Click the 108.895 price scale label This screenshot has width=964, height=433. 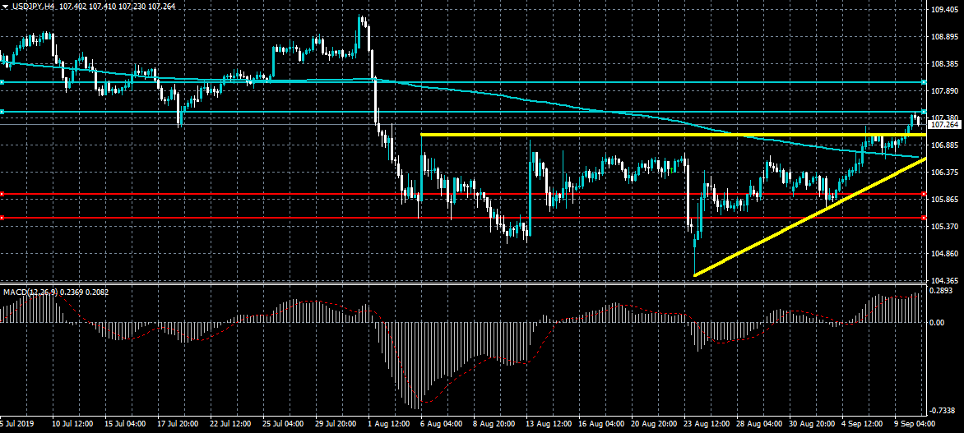(944, 37)
